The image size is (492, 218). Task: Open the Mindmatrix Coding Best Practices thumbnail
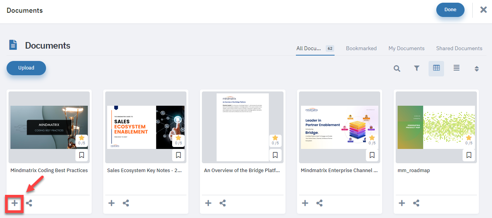click(49, 127)
